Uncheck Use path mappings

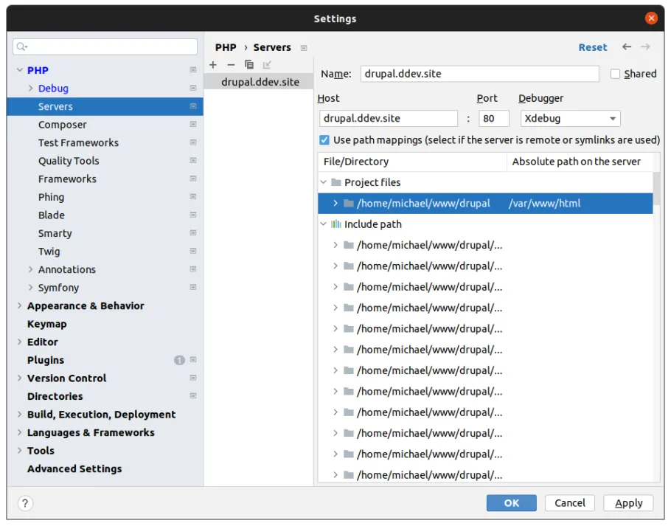click(324, 140)
